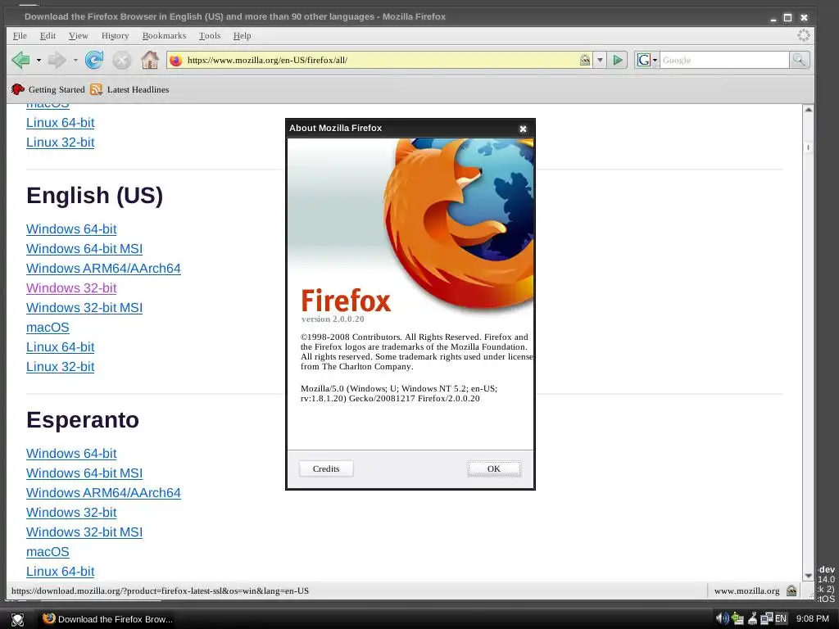Click www.mozilla.org in the status bar
The width and height of the screenshot is (839, 629).
(x=746, y=591)
